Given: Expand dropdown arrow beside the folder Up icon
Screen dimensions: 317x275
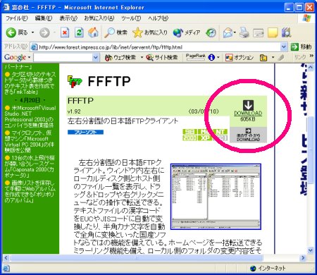Looking at the screenshot, I should 273,57.
